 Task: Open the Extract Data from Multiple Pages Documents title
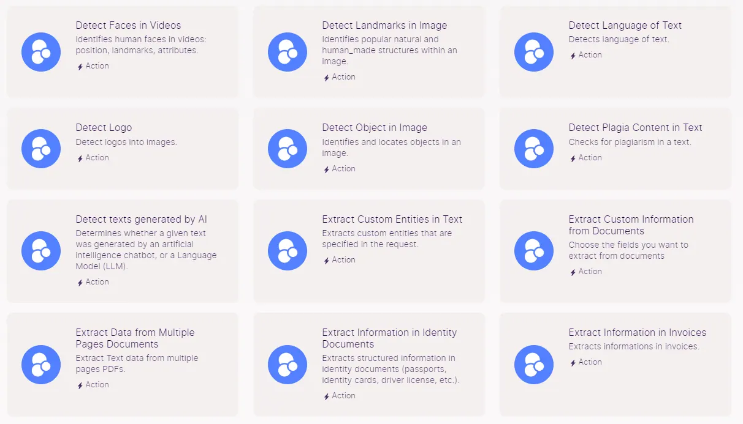tap(135, 338)
